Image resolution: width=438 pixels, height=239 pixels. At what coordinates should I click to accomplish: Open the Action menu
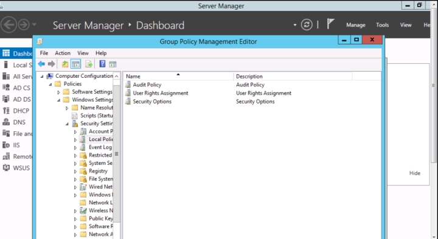pos(63,53)
